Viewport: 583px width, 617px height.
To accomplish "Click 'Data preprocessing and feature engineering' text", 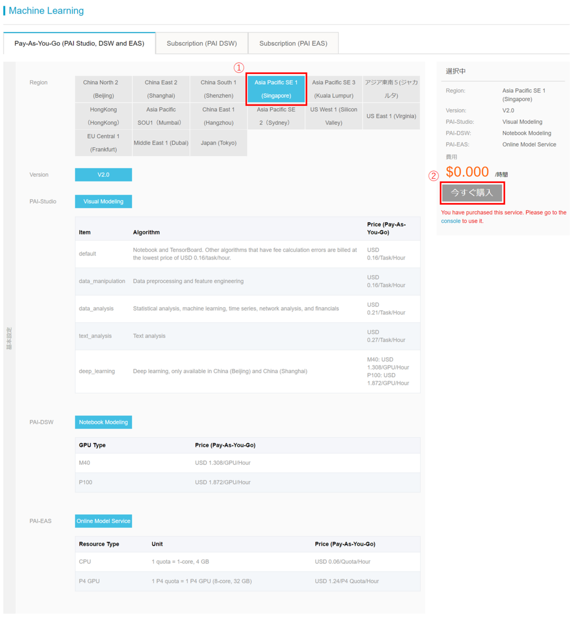I will coord(188,281).
